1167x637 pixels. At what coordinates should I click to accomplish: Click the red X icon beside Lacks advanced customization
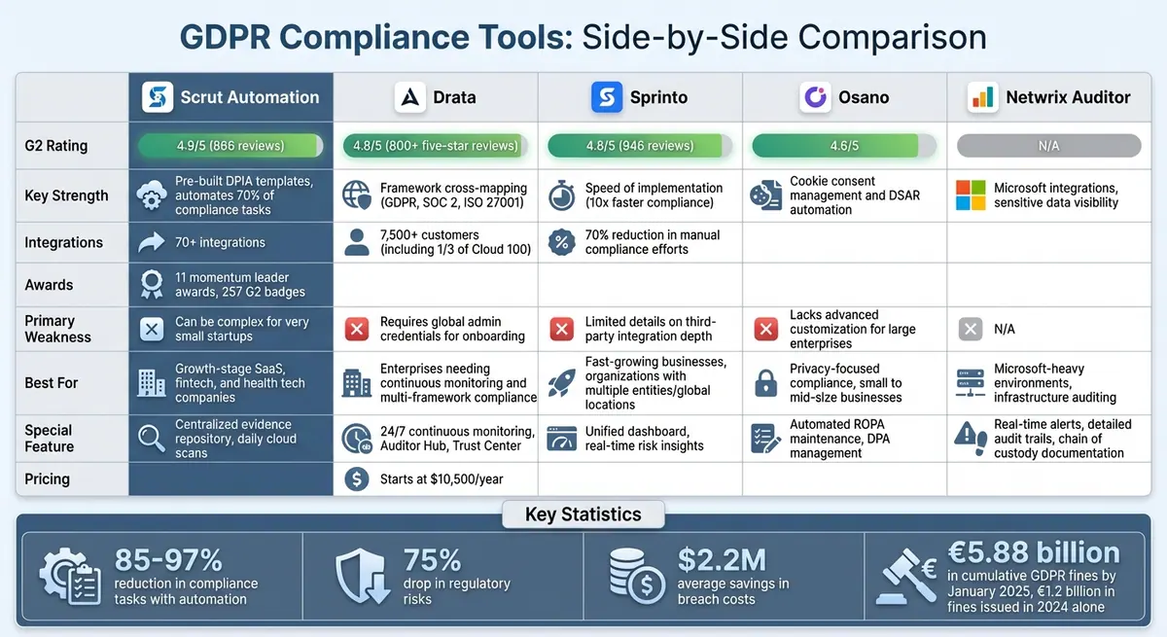click(766, 330)
